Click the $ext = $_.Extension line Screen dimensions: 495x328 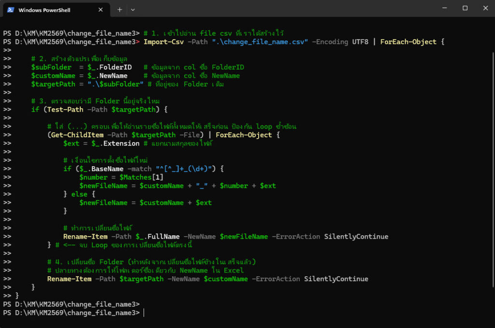coord(102,143)
